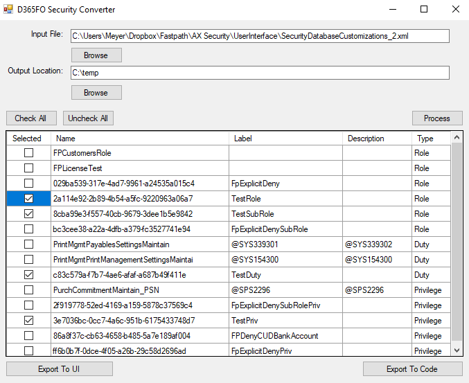This screenshot has height=383, width=469.
Task: Click the Export To Code button
Action: (x=412, y=369)
